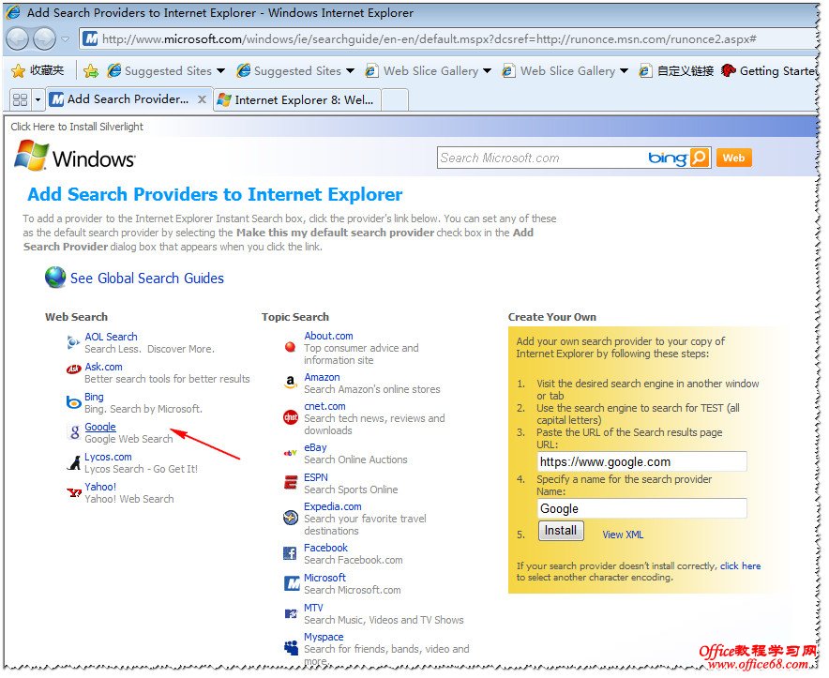Expand the first Web Slice Gallery dropdown arrow

pyautogui.click(x=488, y=70)
